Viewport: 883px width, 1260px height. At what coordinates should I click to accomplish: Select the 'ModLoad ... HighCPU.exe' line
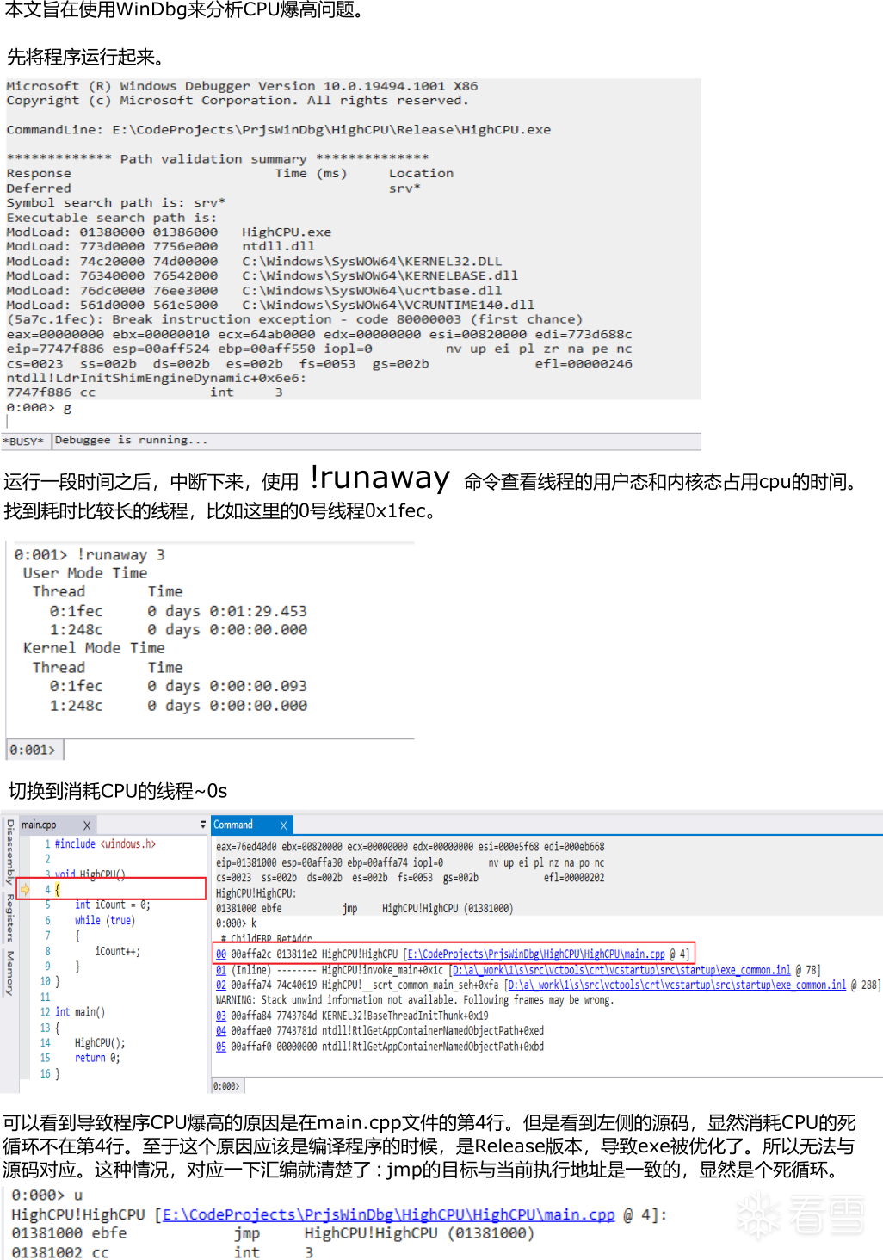pos(169,232)
